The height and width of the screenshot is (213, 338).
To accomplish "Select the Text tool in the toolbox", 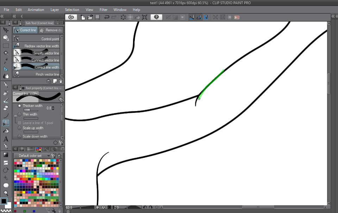I will tap(6, 139).
